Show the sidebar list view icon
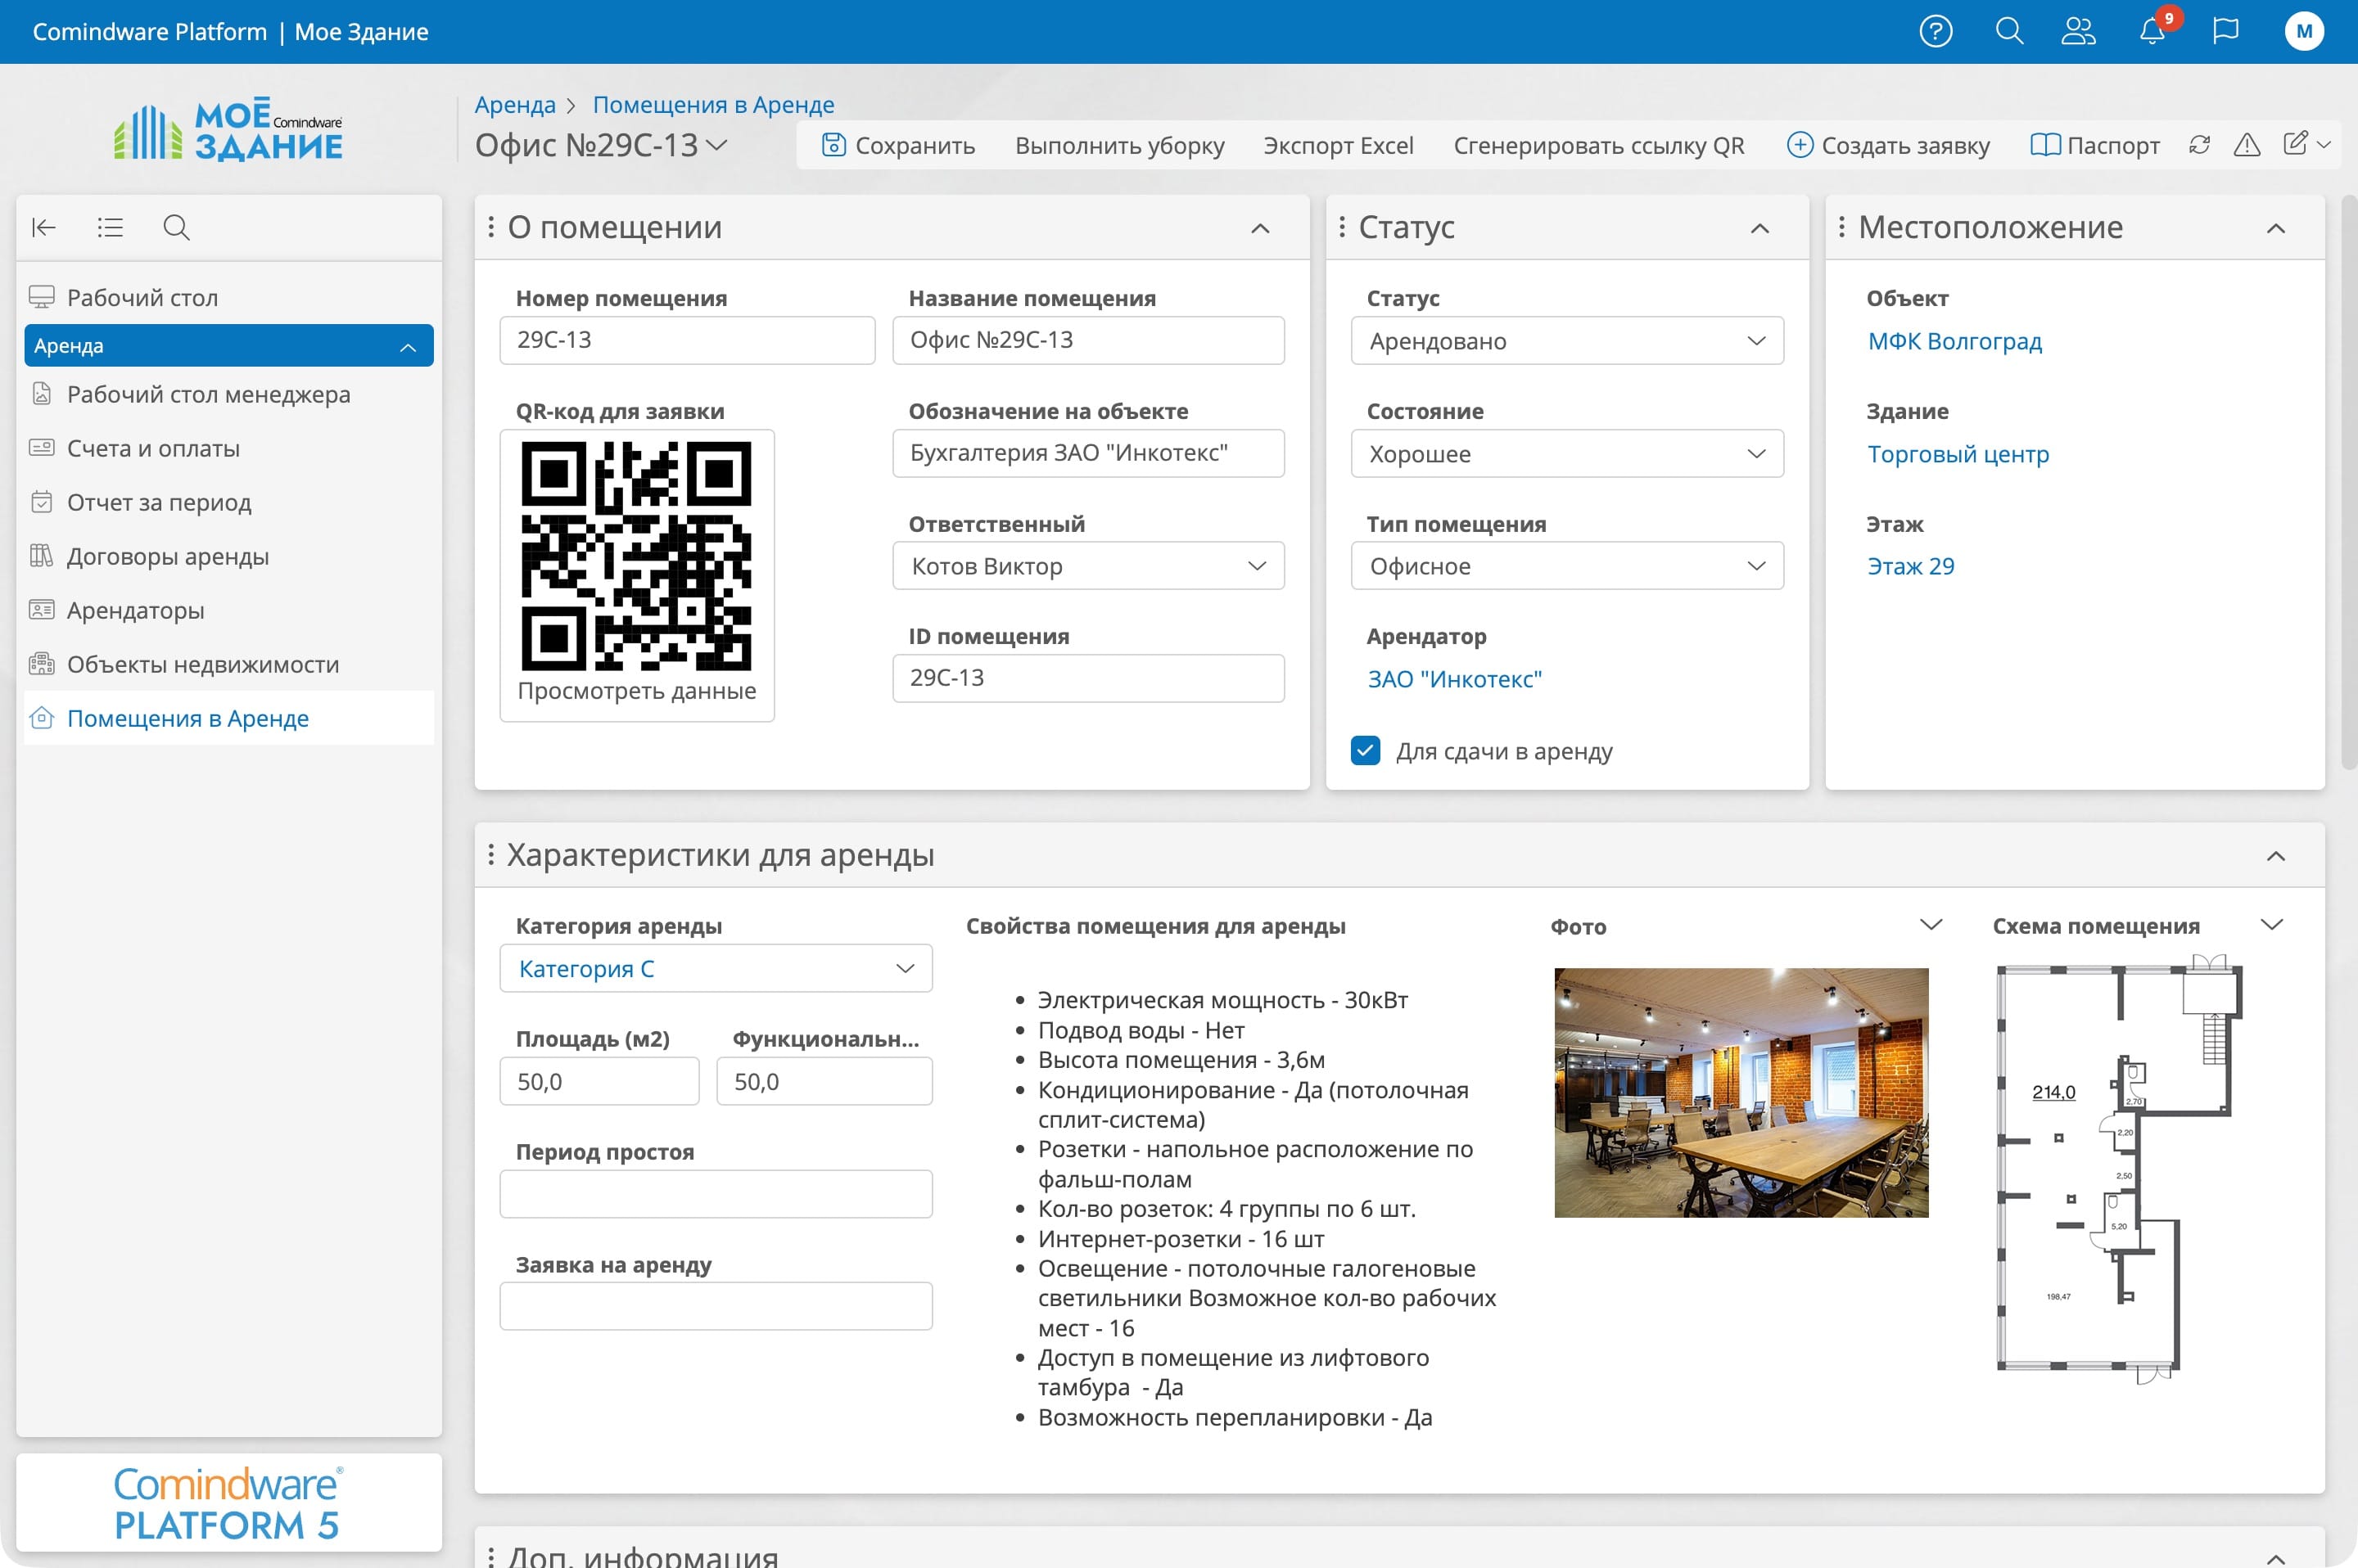 pos(110,228)
